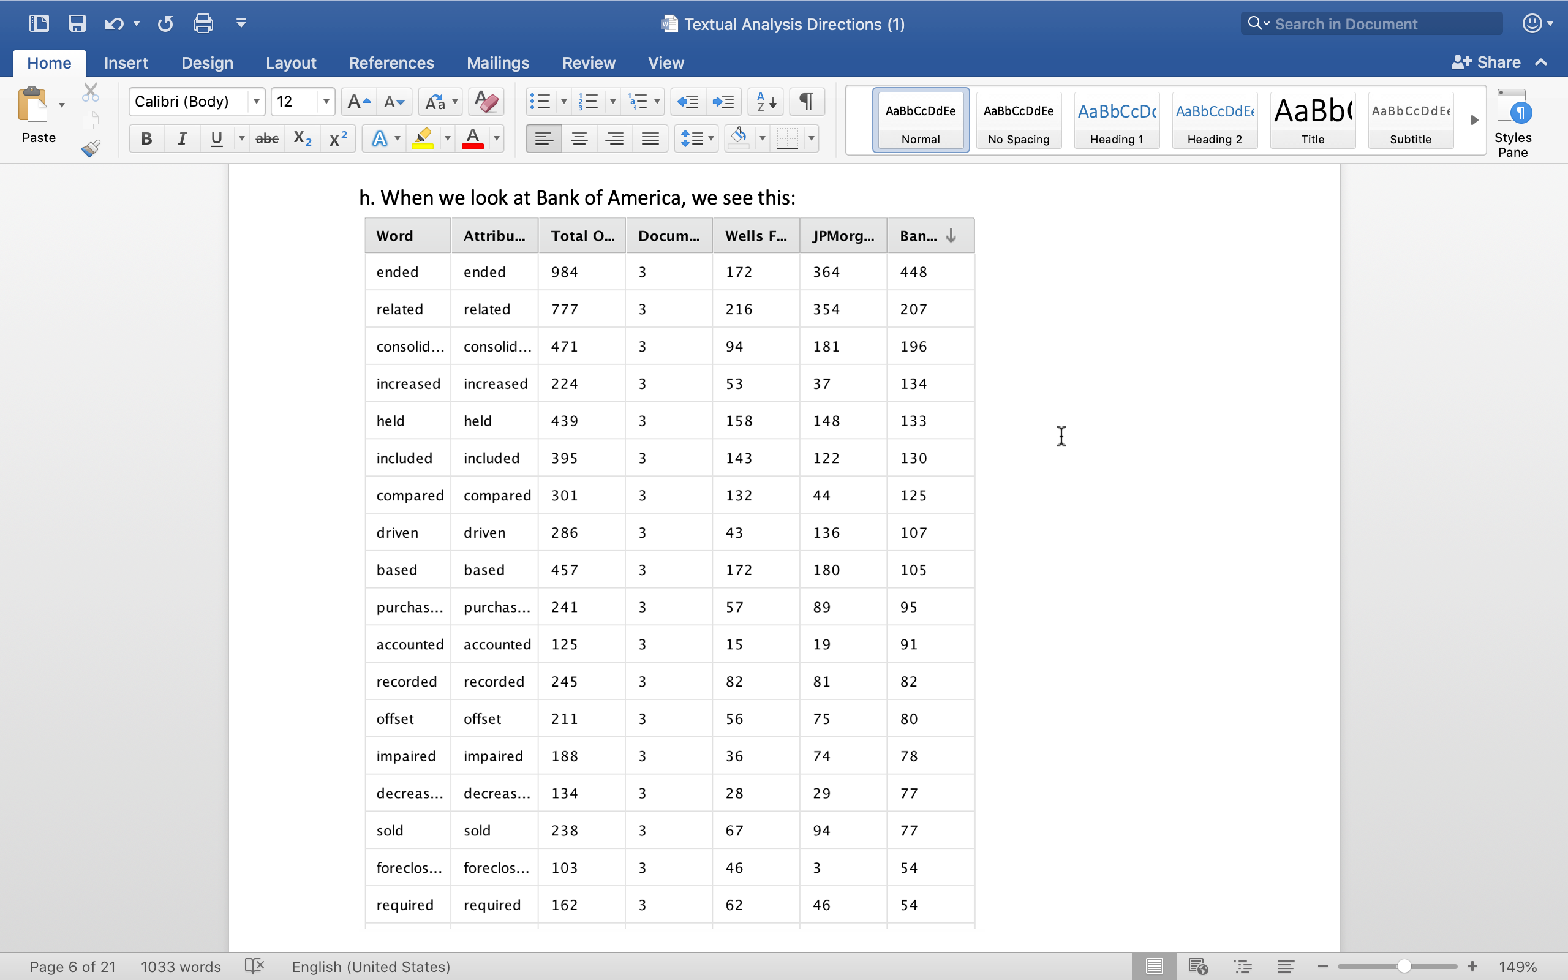Open the Line Spacing dropdown
The image size is (1568, 980).
pyautogui.click(x=696, y=138)
